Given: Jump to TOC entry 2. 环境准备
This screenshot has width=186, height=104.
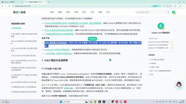Looking at the screenshot, I should pyautogui.click(x=152, y=64).
